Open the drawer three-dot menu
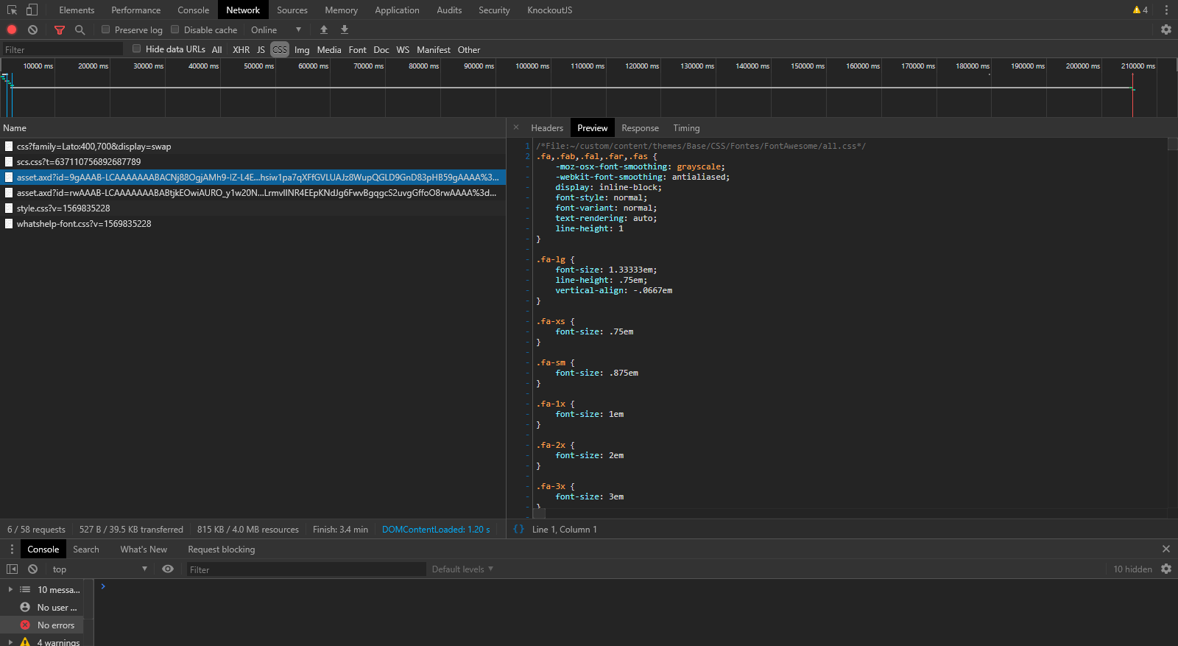The width and height of the screenshot is (1178, 646). pyautogui.click(x=12, y=550)
